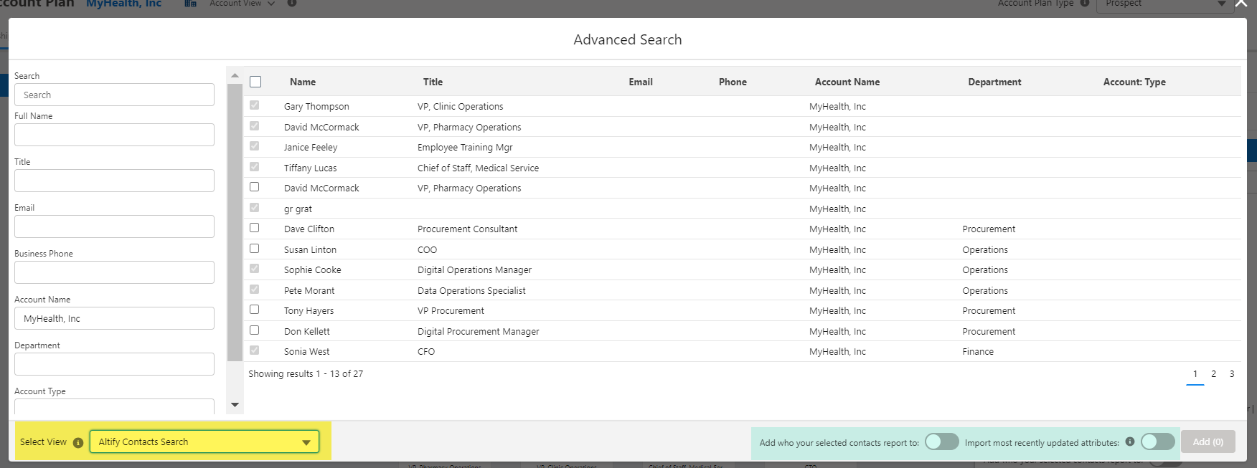Click the Name column header
The width and height of the screenshot is (1257, 468).
click(303, 82)
